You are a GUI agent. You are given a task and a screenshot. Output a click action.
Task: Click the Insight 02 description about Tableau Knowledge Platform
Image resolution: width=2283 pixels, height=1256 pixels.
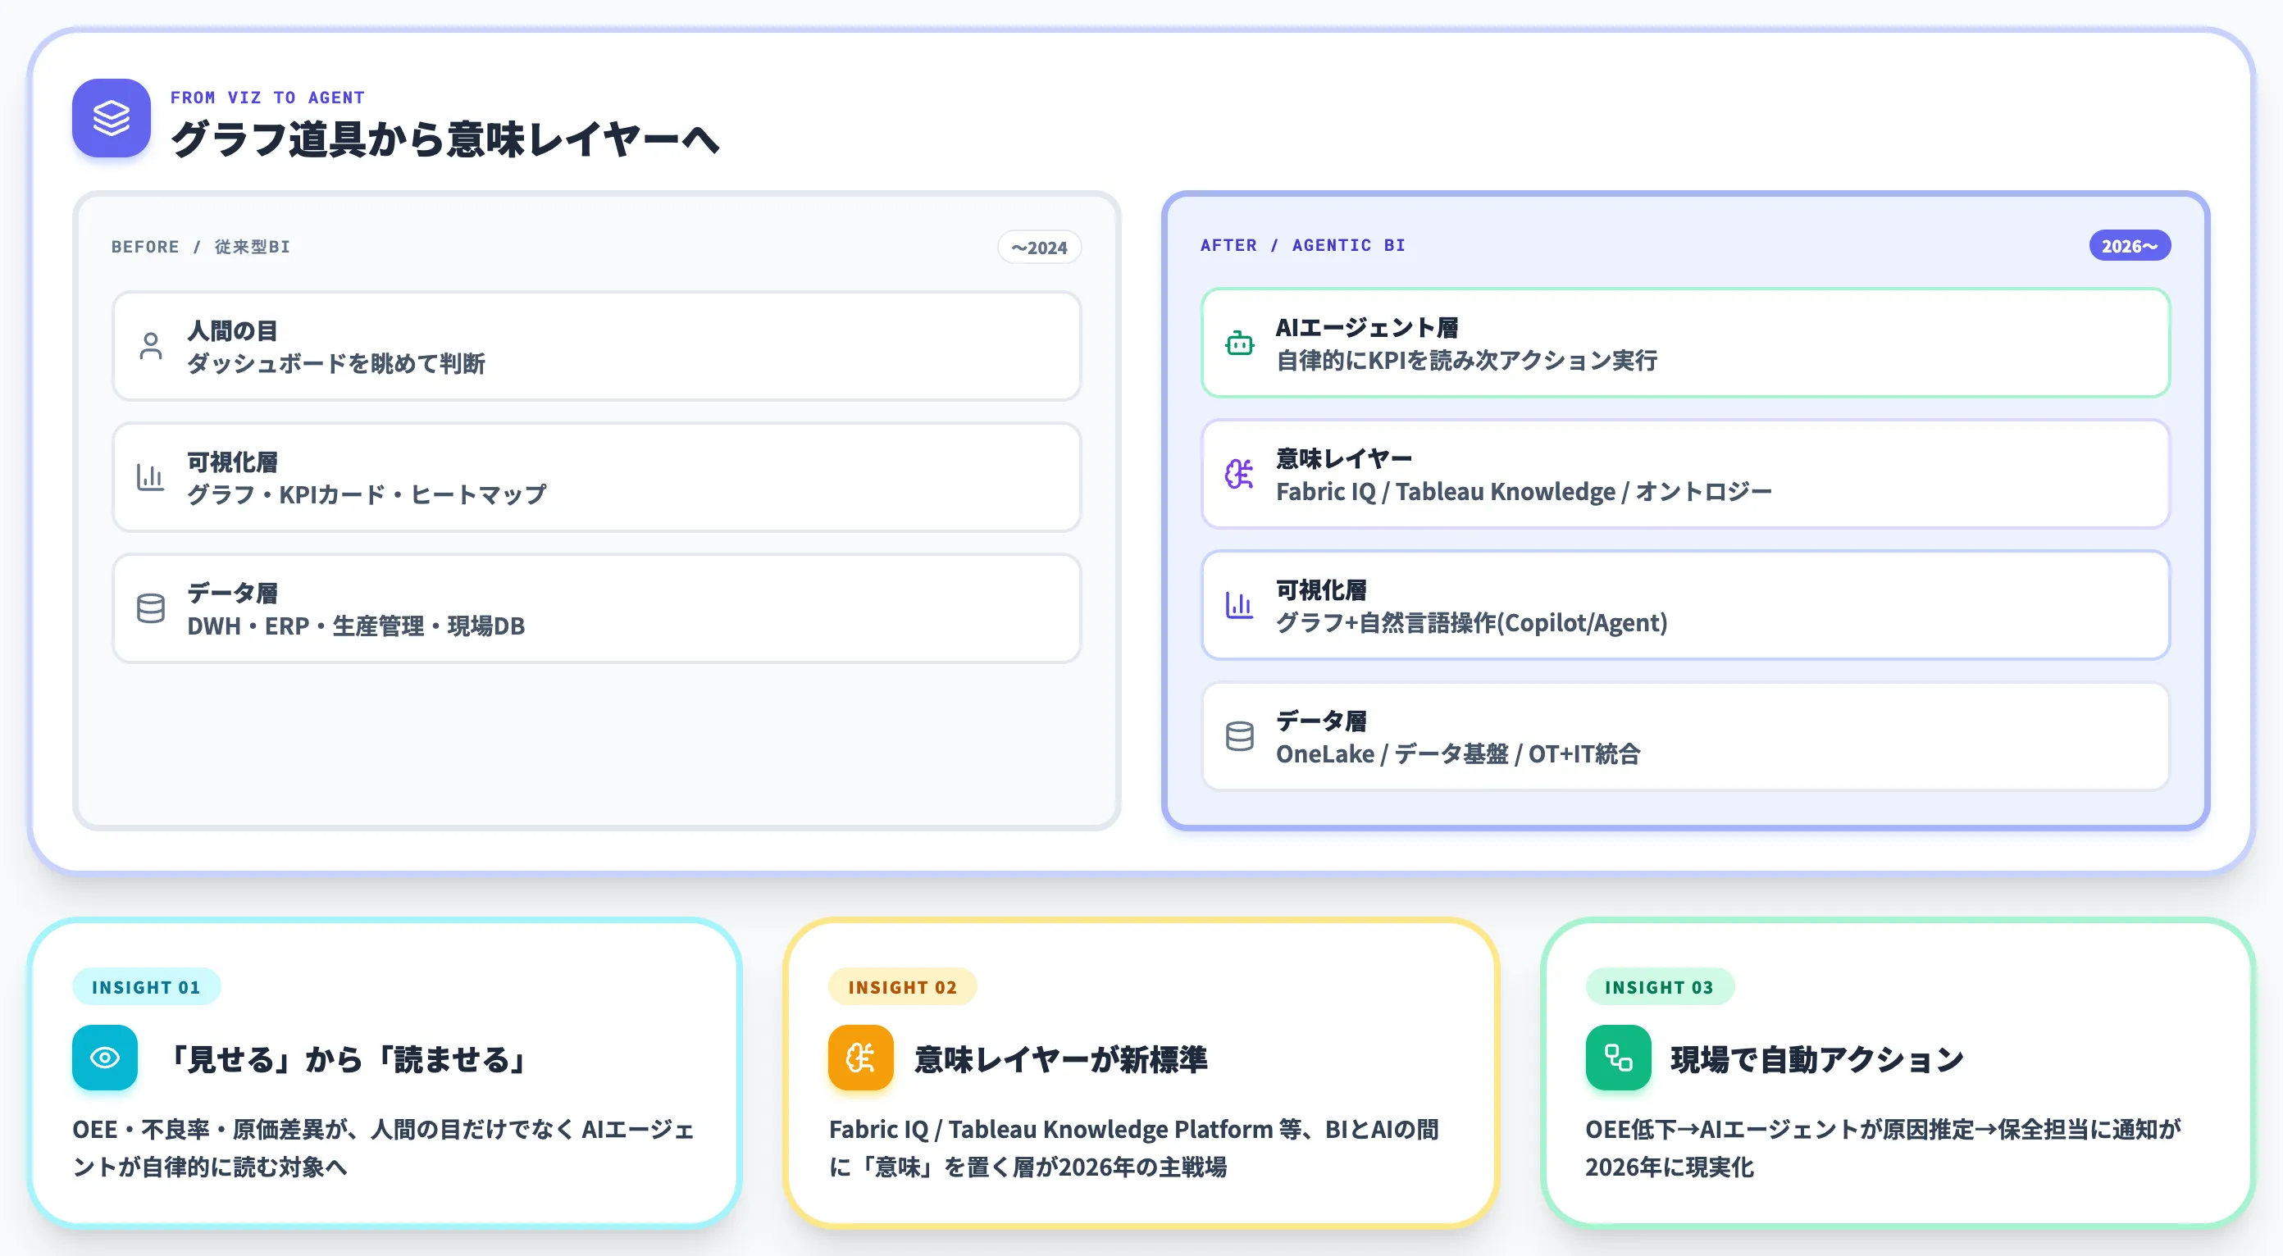click(1133, 1148)
